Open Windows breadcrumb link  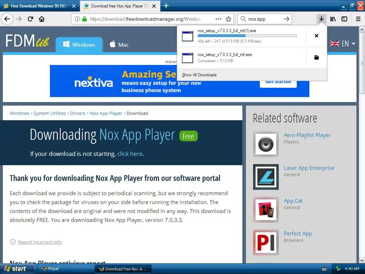19,113
